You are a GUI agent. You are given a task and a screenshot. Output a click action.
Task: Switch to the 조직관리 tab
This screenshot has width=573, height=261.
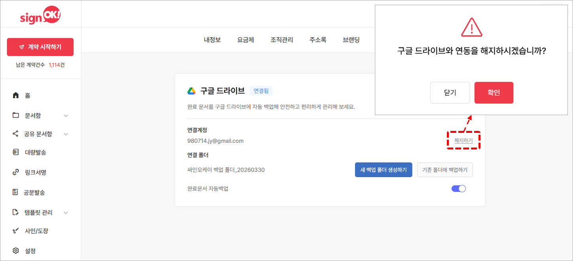282,40
